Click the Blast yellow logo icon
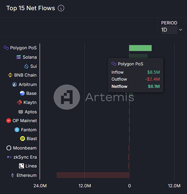The image size is (187, 194). click(23, 139)
